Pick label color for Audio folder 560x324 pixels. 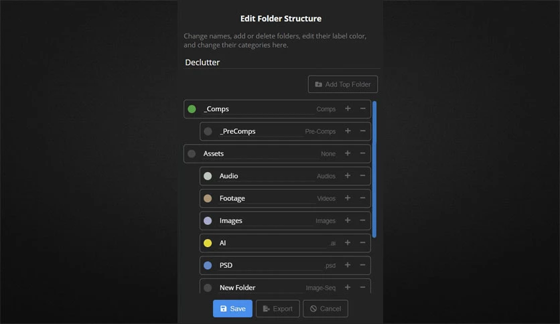coord(208,176)
